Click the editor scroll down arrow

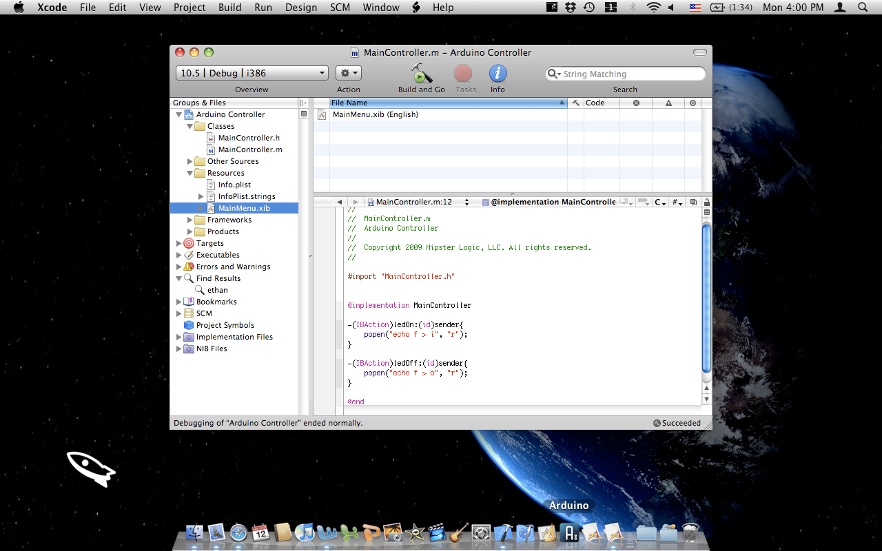pos(706,399)
